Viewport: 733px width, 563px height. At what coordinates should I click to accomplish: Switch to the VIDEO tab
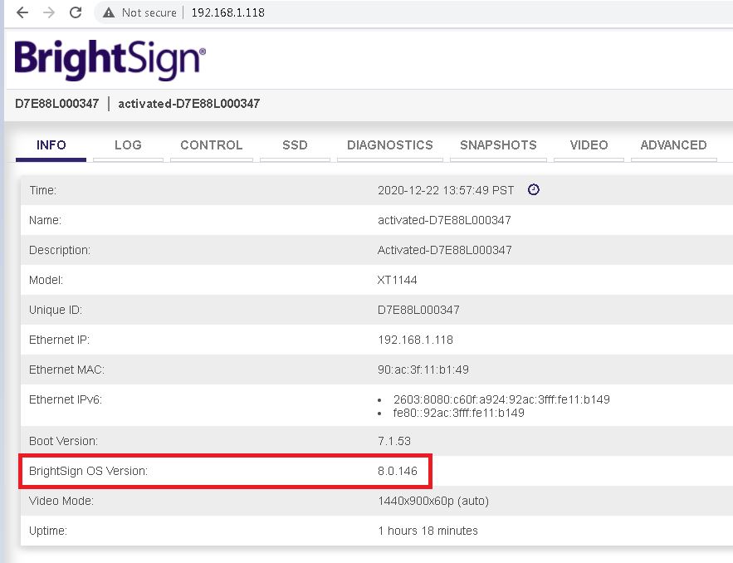coord(589,145)
